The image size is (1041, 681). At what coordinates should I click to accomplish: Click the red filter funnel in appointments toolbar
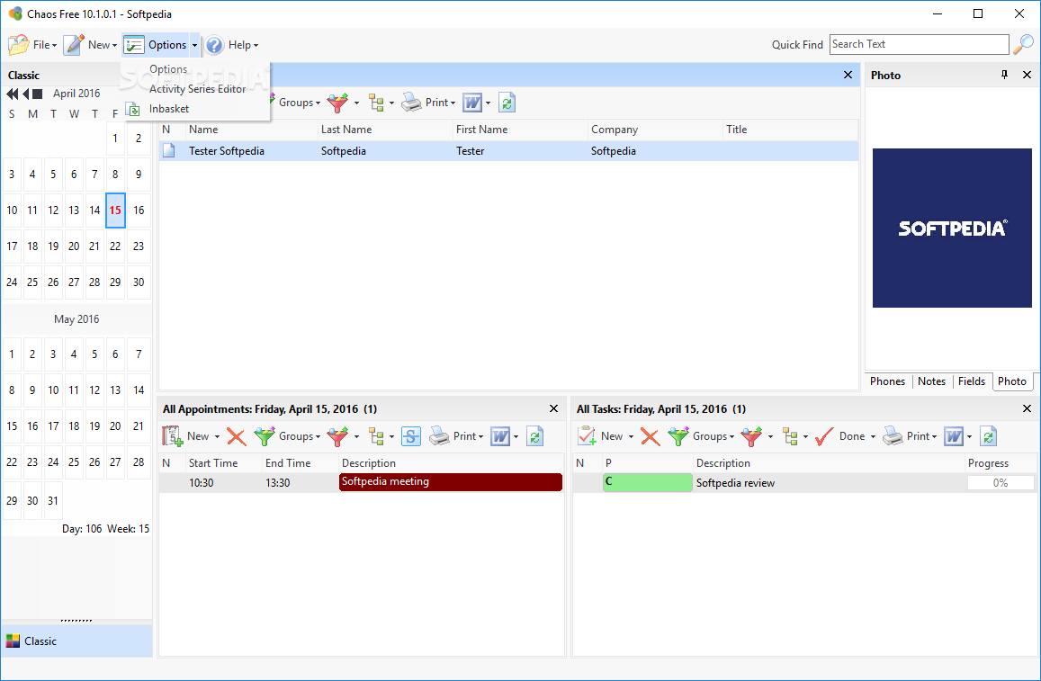tap(338, 436)
